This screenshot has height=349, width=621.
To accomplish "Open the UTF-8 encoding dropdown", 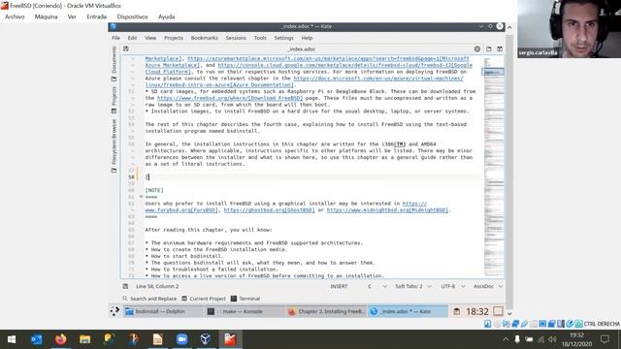I will 453,286.
